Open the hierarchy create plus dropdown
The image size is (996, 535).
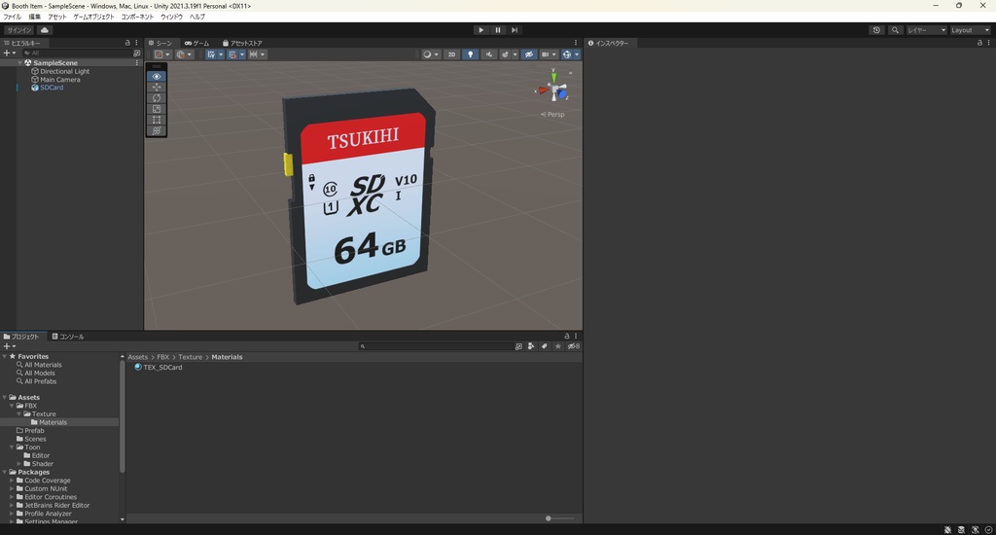9,53
